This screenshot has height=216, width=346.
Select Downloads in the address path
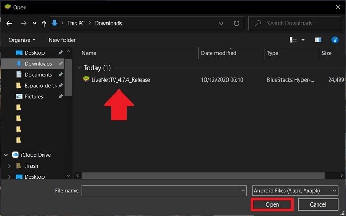108,23
